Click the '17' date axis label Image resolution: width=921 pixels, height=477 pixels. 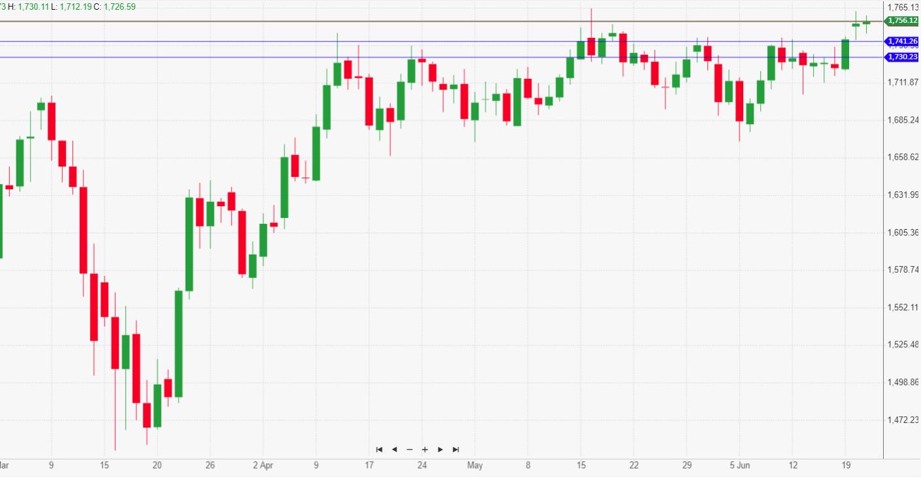[x=369, y=466]
